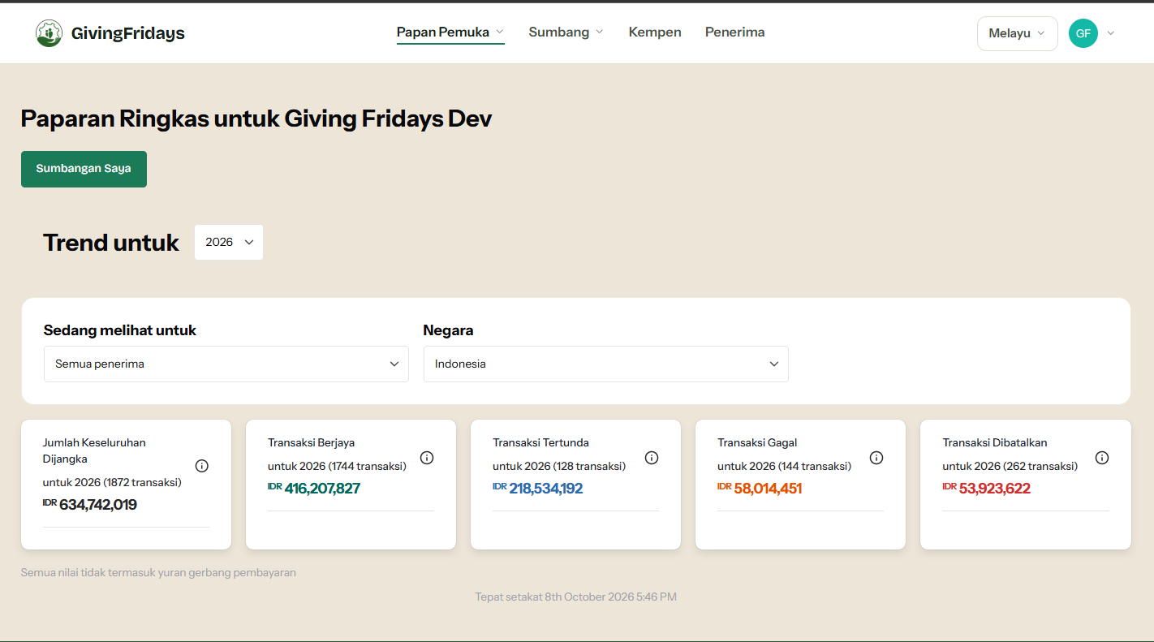This screenshot has width=1154, height=642.
Task: Open the Melayu language dropdown
Action: click(x=1018, y=33)
